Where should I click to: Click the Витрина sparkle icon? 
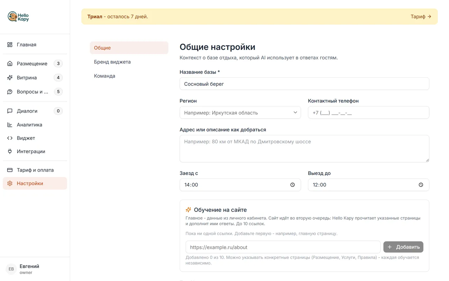(10, 78)
